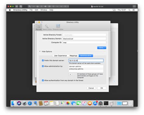Click Directory Editor toolbar icon

pos(58,27)
